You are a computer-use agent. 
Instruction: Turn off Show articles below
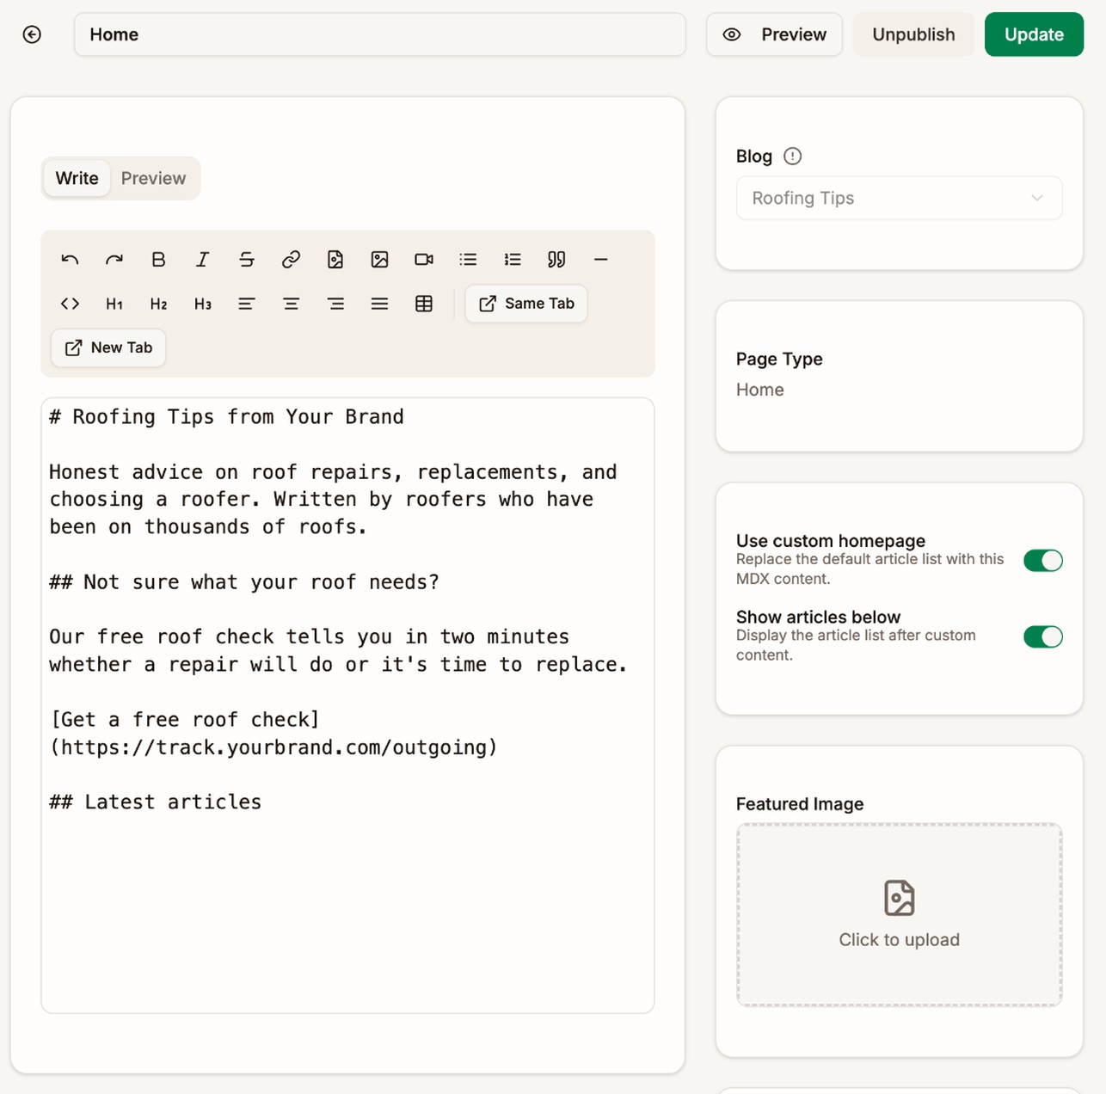(x=1043, y=636)
